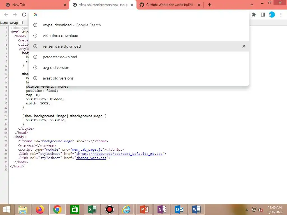Select rensenware download suggestion
This screenshot has width=287, height=215.
(139, 46)
